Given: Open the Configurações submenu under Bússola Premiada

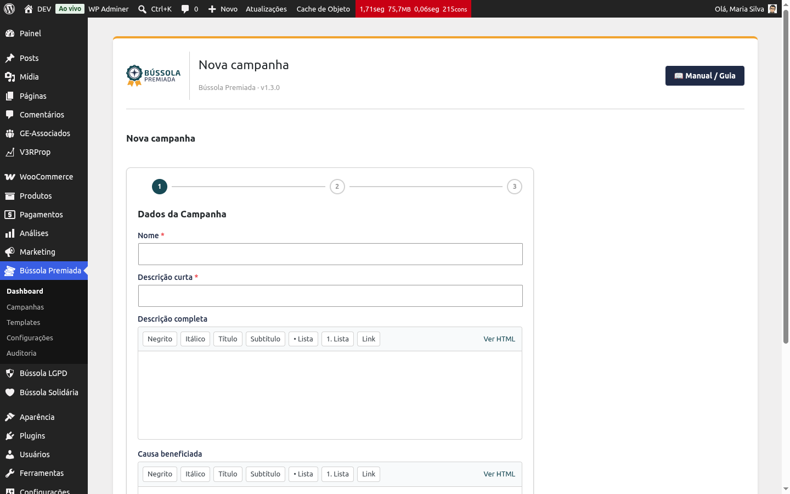Looking at the screenshot, I should point(30,338).
